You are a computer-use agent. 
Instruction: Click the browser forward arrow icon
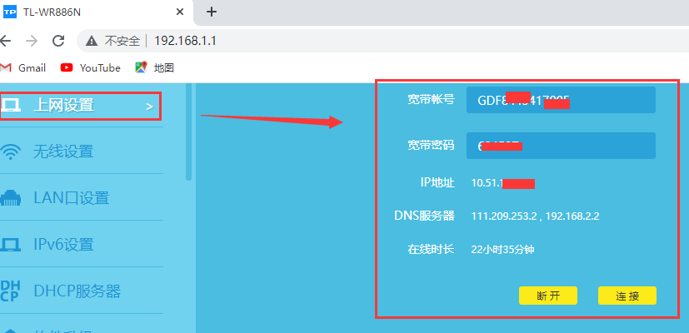click(x=32, y=41)
